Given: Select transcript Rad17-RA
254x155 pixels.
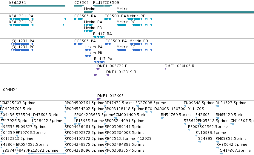Looking at the screenshot, I should (103, 34).
